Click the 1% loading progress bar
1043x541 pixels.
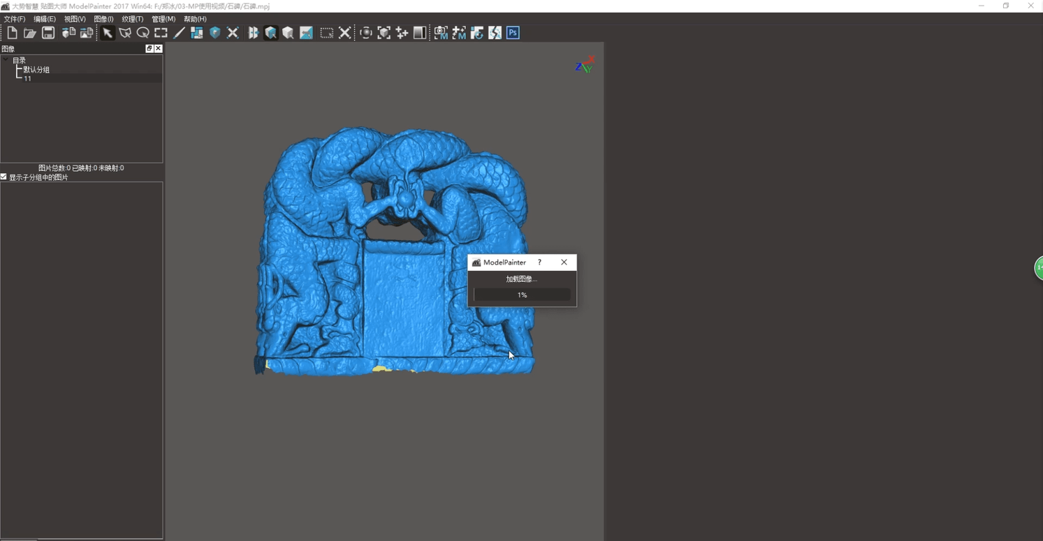(522, 295)
